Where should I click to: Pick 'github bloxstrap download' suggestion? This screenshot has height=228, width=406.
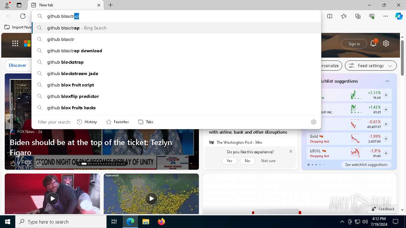pos(176,51)
